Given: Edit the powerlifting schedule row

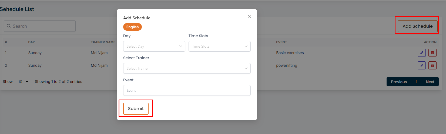Looking at the screenshot, I should pyautogui.click(x=421, y=65).
